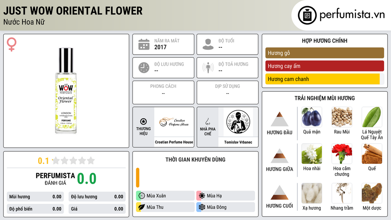
Task: Open the Croatian Perfume House brand link
Action: 174,142
